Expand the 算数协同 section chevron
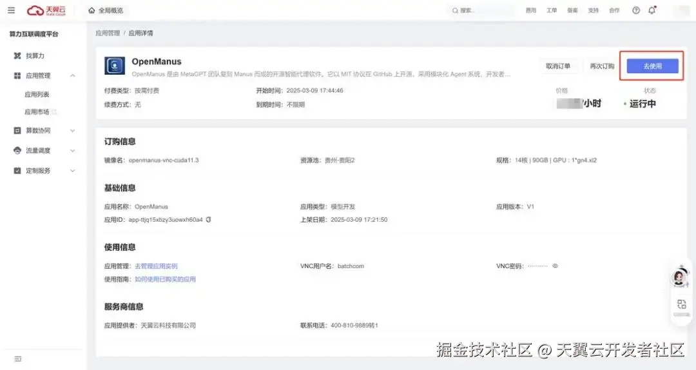 coord(72,131)
